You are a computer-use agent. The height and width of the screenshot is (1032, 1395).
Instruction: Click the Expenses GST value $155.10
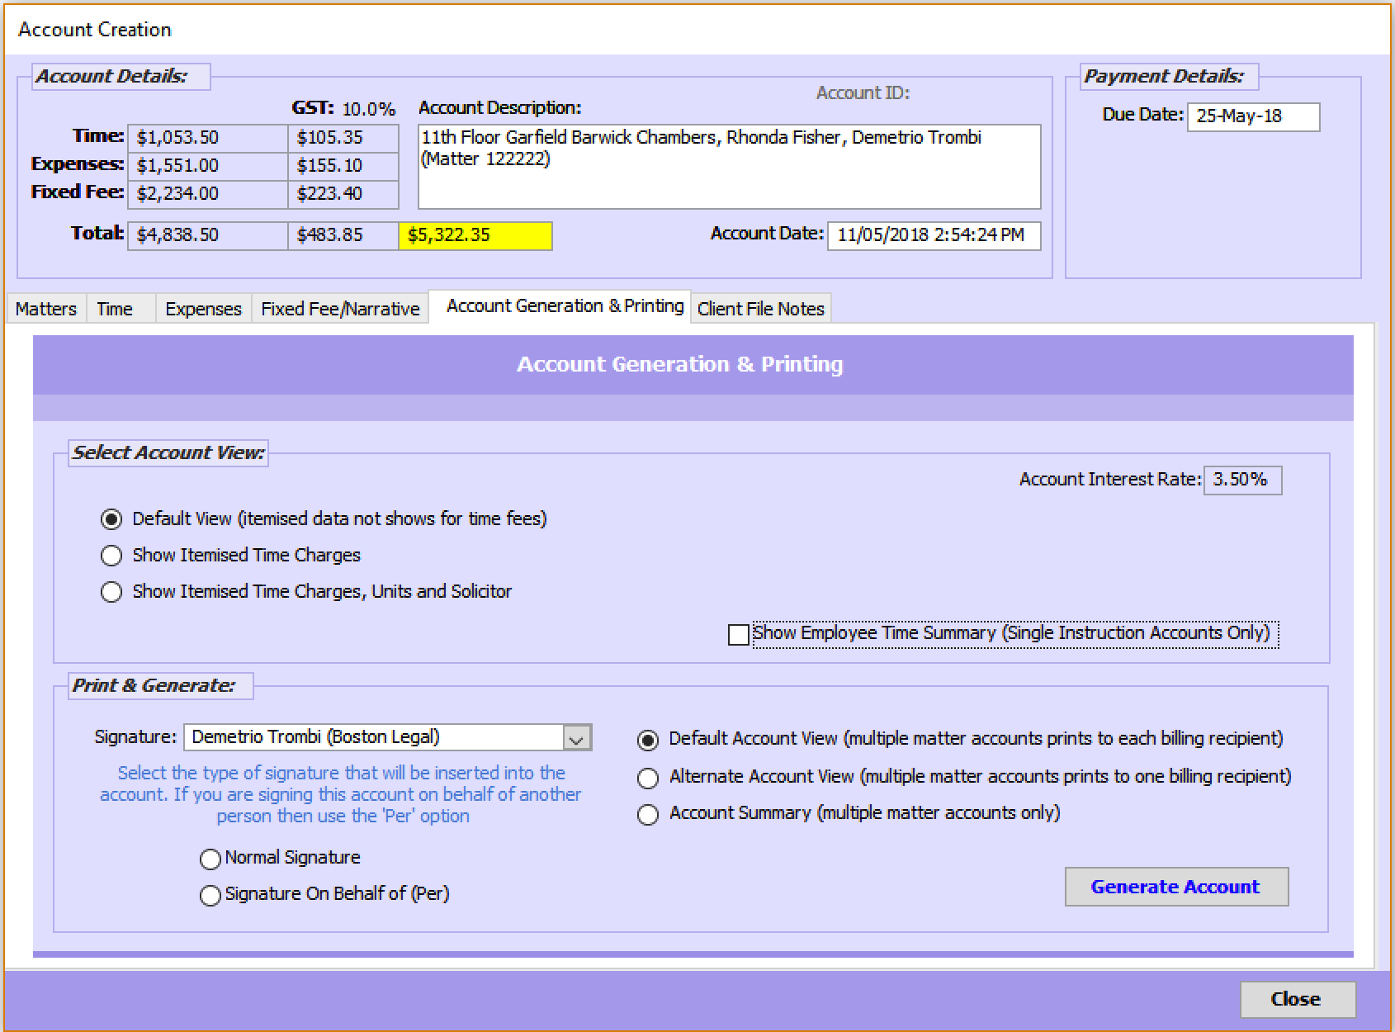pos(343,166)
